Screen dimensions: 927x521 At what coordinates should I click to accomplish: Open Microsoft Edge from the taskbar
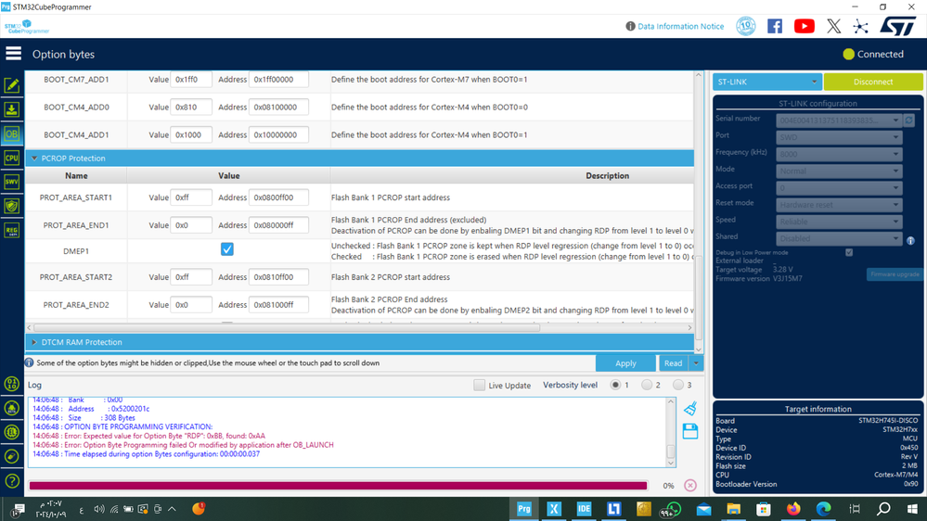824,509
